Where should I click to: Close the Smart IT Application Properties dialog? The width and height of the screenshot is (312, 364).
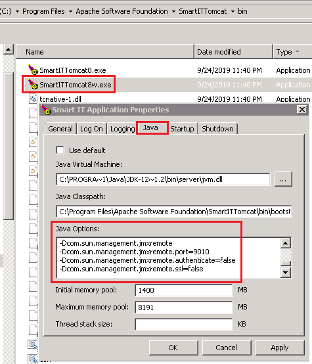tap(302, 110)
